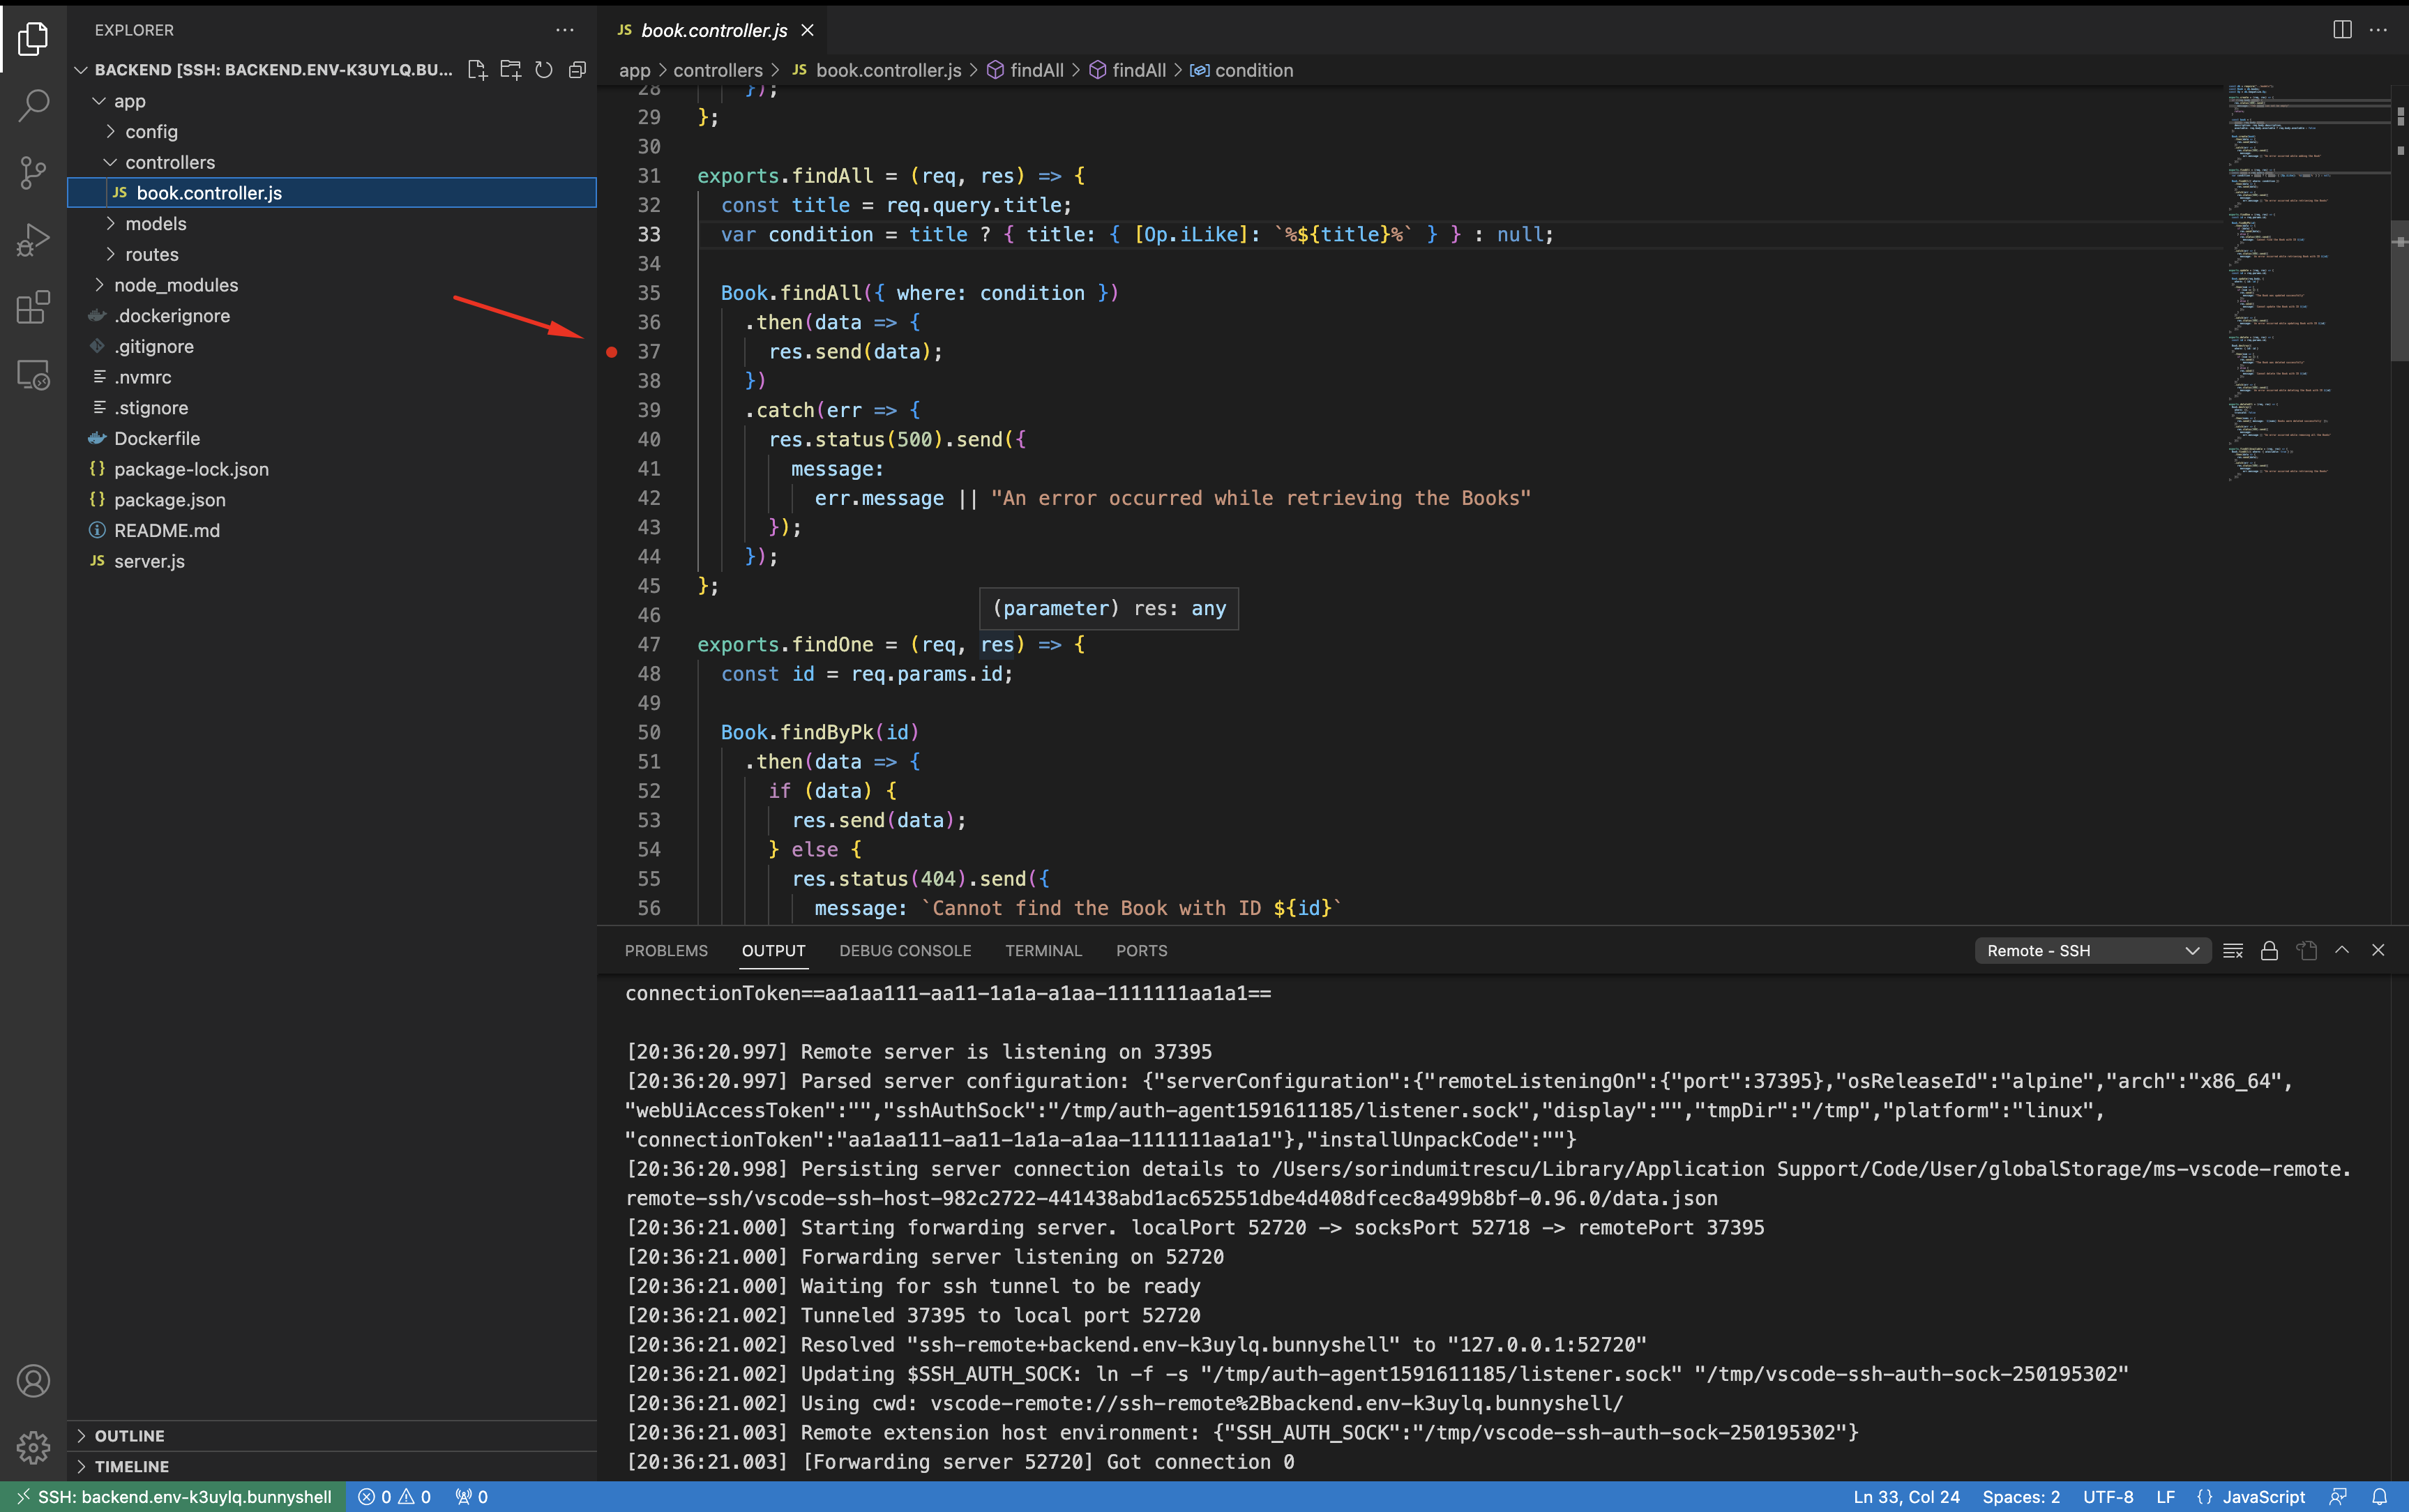Click the New File icon in Explorer
This screenshot has width=2409, height=1512.
coord(477,70)
